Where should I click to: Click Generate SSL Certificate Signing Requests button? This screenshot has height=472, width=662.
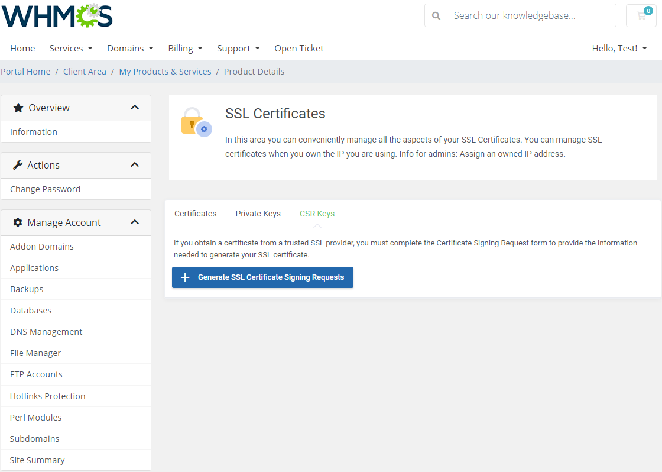point(262,277)
